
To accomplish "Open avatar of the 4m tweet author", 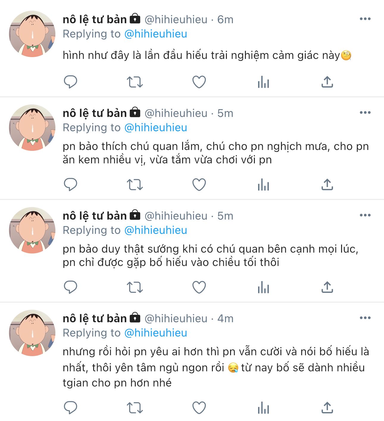I will click(32, 333).
